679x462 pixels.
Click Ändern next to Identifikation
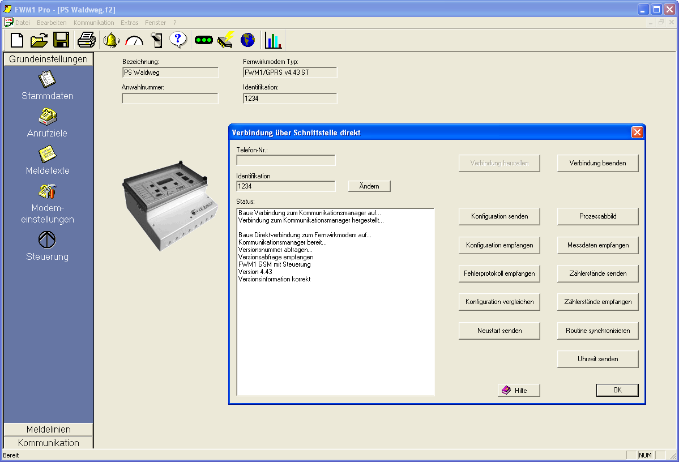click(369, 186)
